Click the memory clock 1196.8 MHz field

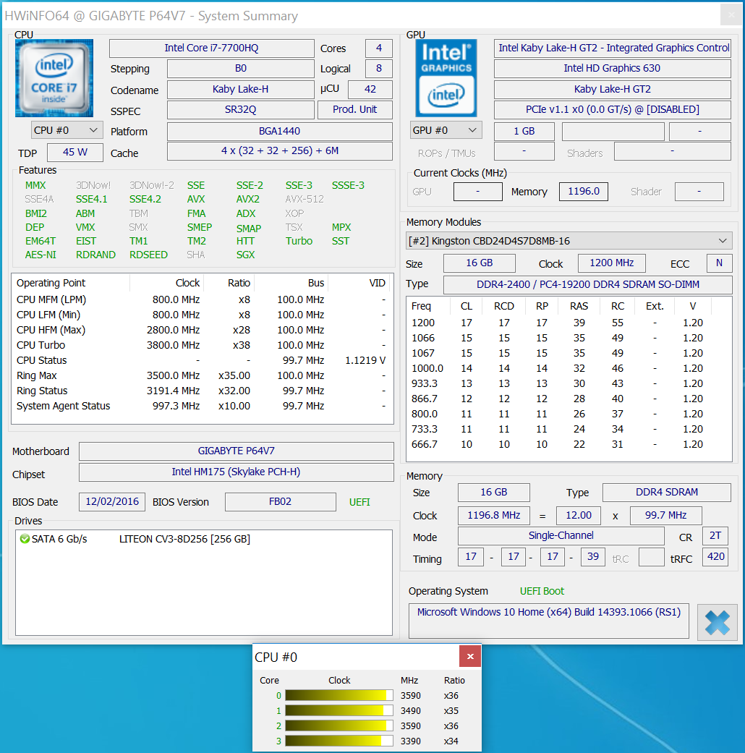click(494, 515)
